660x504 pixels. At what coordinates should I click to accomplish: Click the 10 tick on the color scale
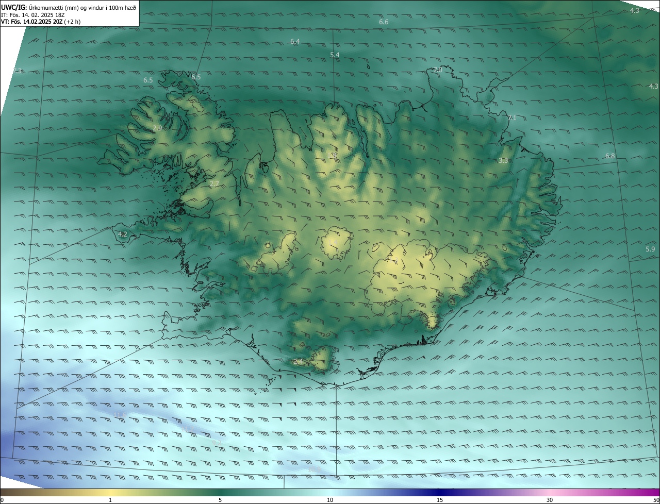click(x=330, y=500)
